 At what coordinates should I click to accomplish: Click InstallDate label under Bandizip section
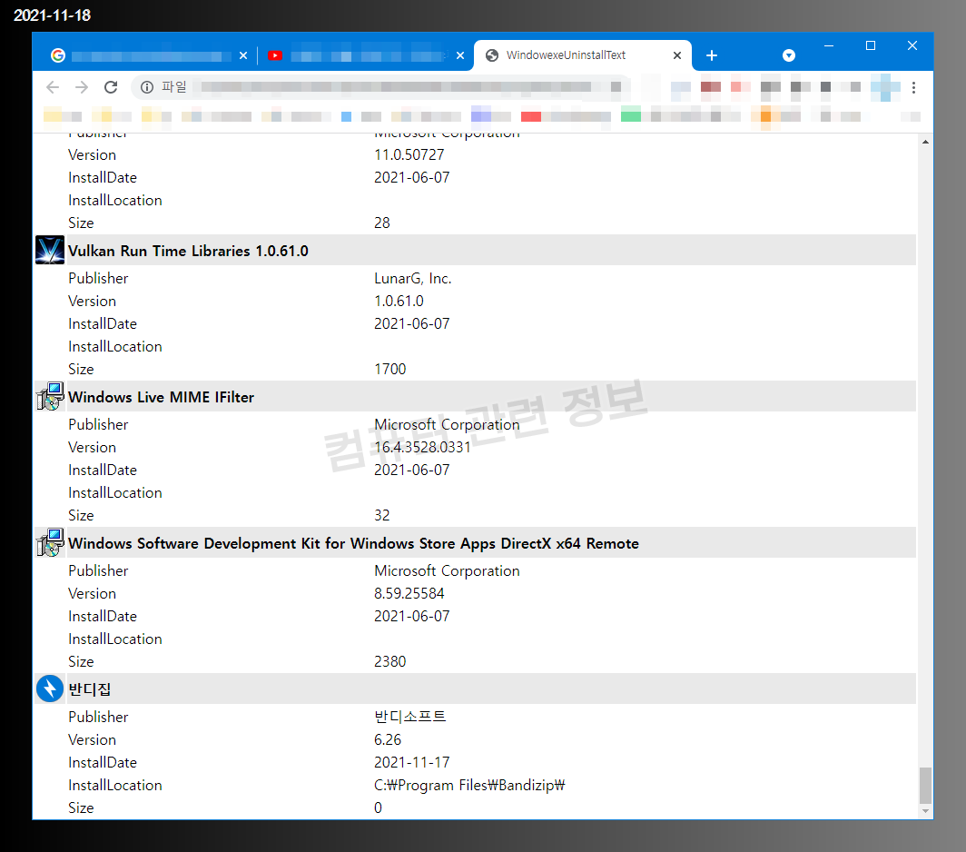103,762
